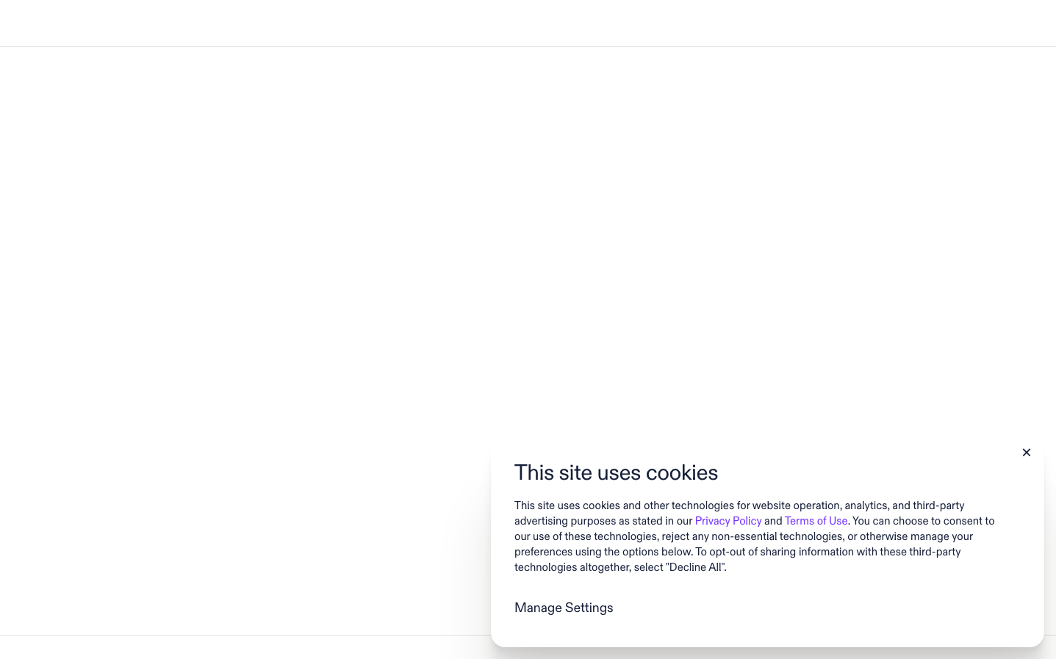This screenshot has width=1056, height=659.
Task: Click the word "cookies" in the banner title
Action: point(681,472)
